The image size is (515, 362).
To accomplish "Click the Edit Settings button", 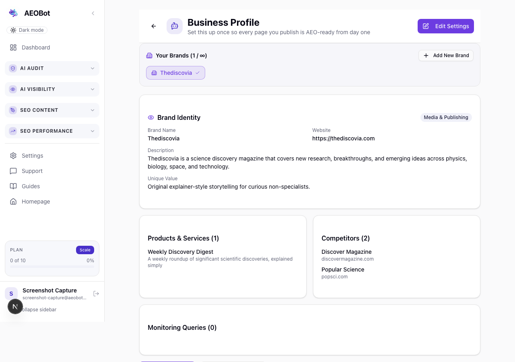I will tap(446, 26).
